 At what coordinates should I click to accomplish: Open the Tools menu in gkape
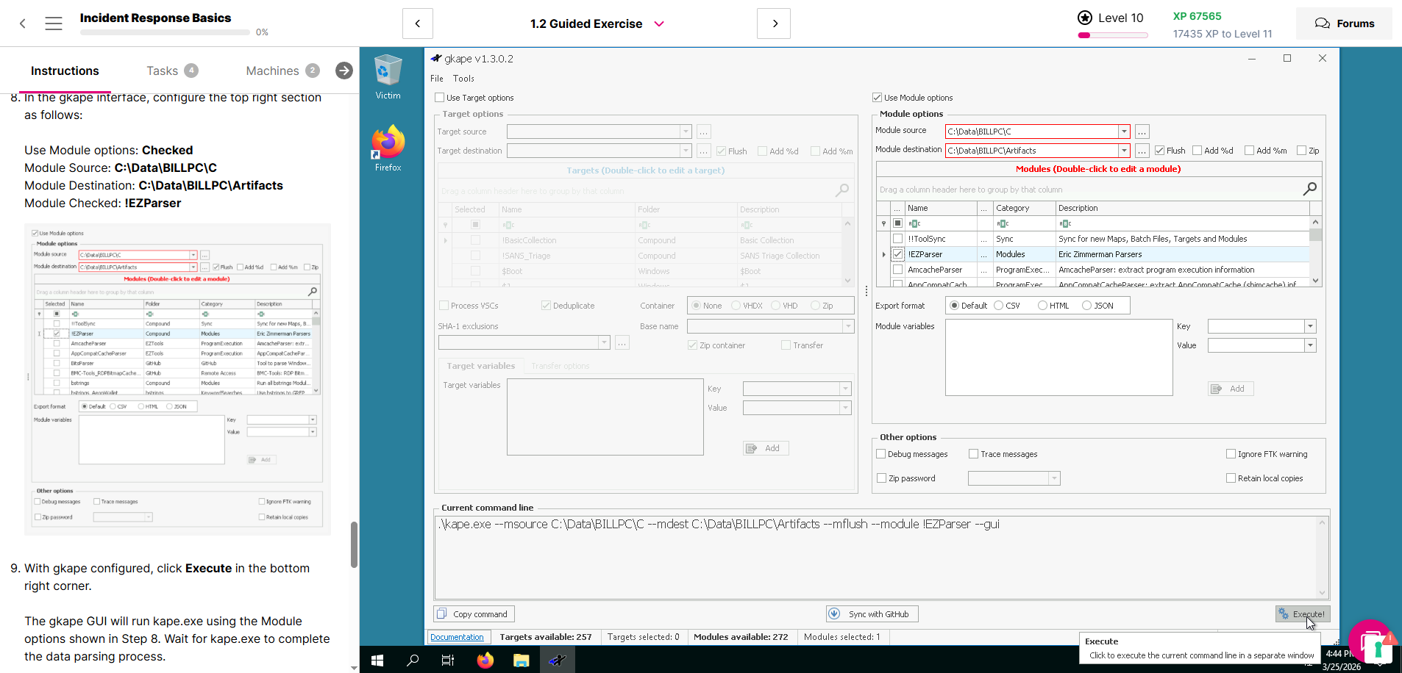pos(463,79)
